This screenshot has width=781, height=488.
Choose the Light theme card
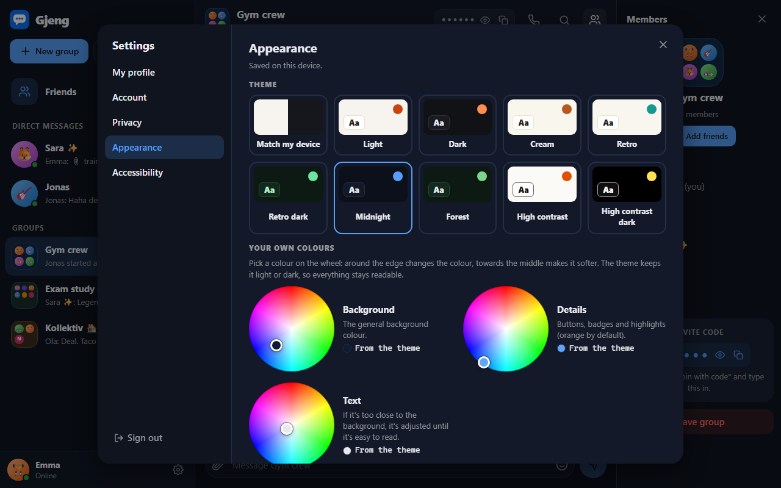pos(373,125)
